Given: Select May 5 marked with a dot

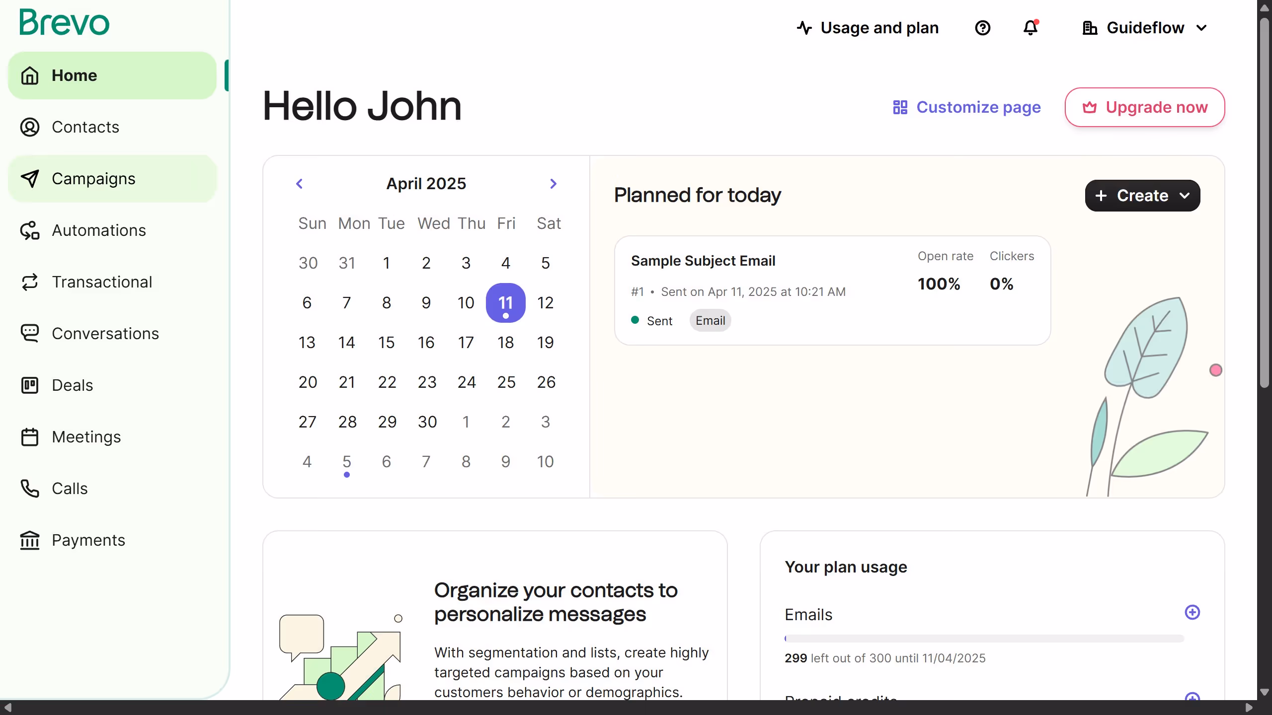Looking at the screenshot, I should pyautogui.click(x=347, y=461).
